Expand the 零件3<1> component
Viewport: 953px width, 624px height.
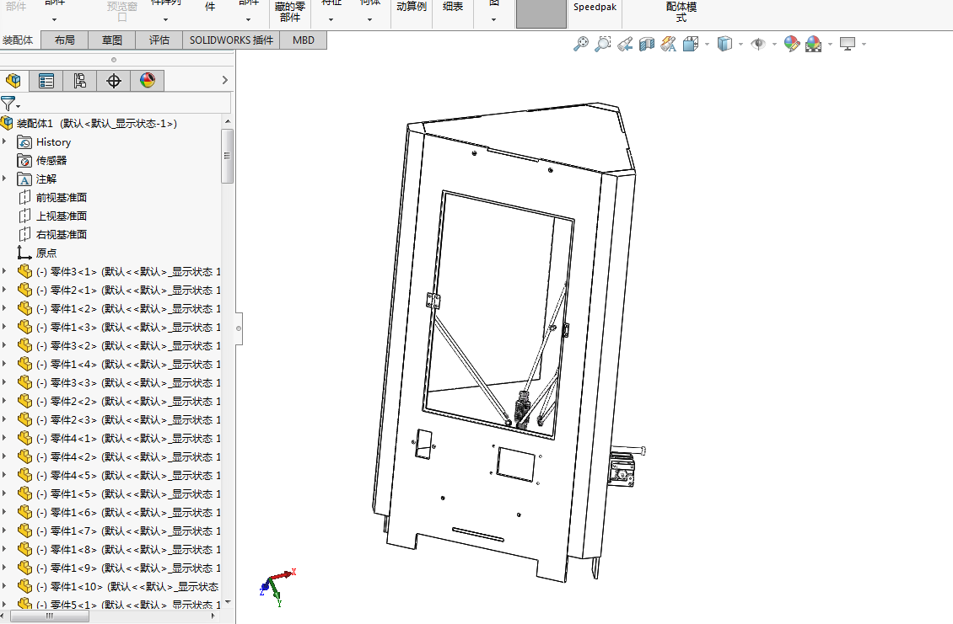click(x=5, y=271)
